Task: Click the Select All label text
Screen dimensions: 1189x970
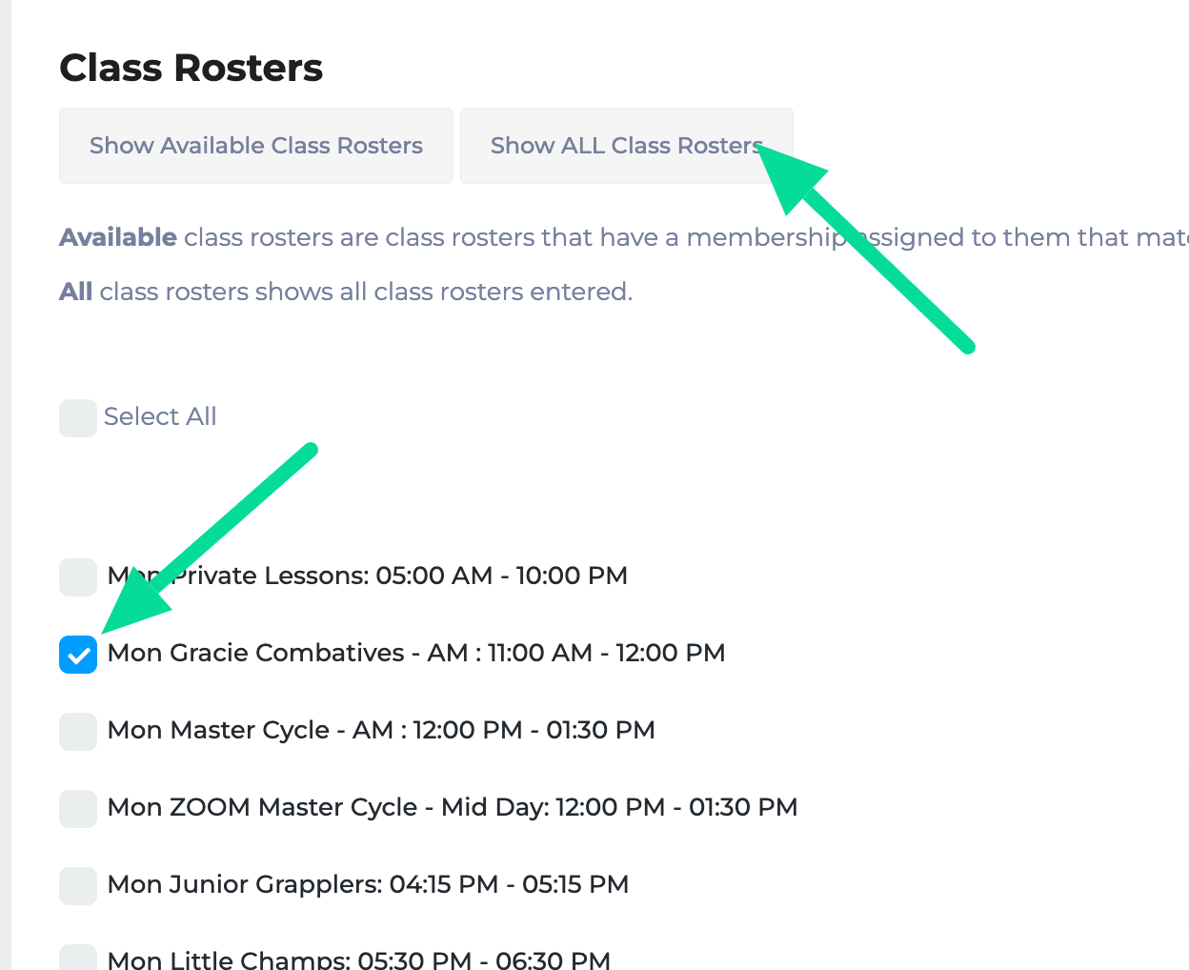Action: click(160, 416)
